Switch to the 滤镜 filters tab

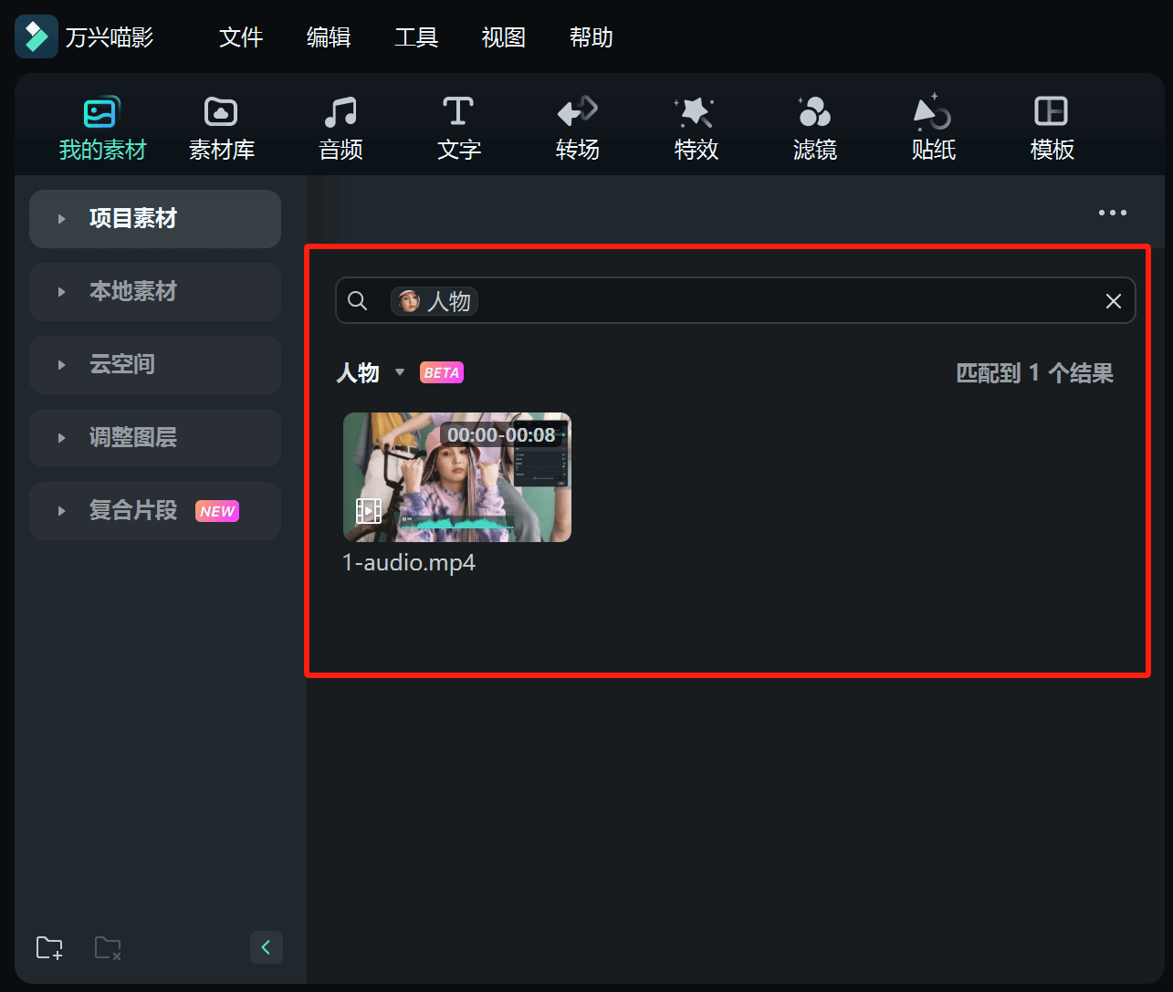click(x=814, y=129)
